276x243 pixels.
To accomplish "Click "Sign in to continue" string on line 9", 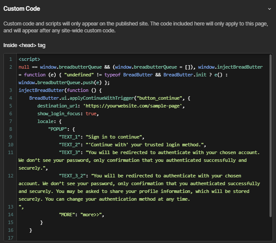I will coord(114,137).
